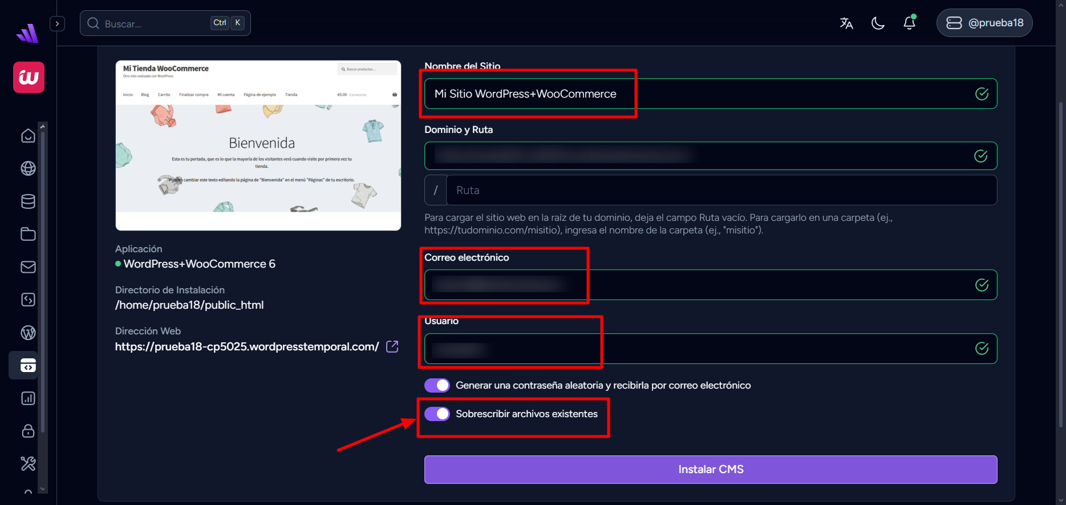Toggle Generar una contraseña aleatoria switch
1066x505 pixels.
click(x=437, y=386)
